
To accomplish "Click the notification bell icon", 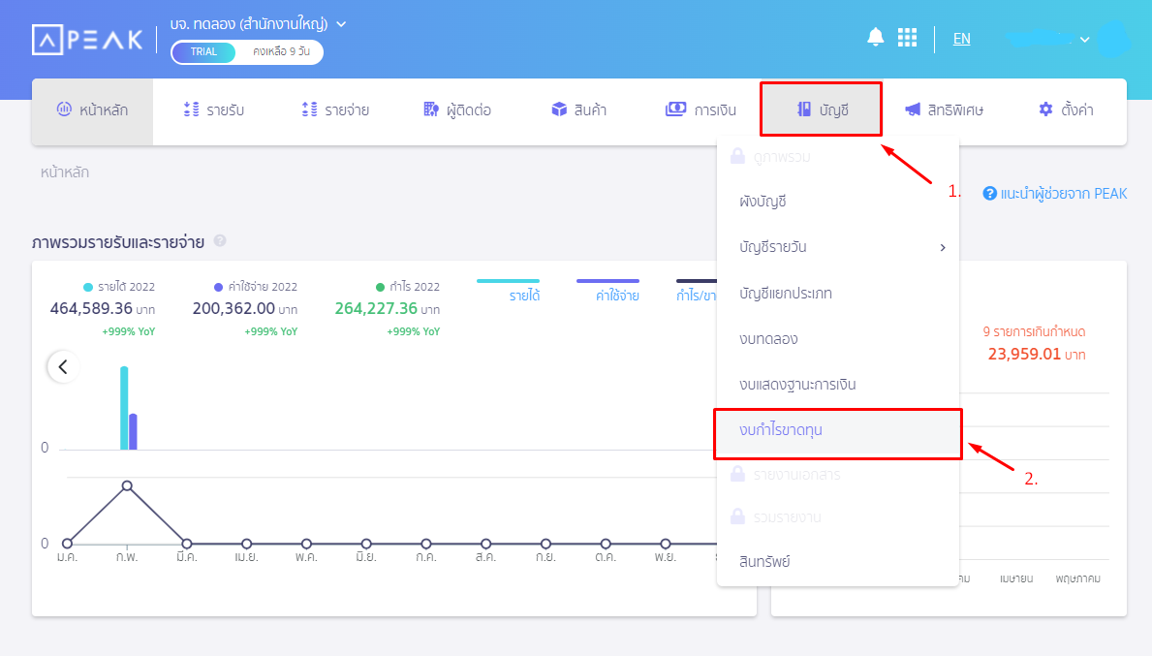I will coord(875,38).
